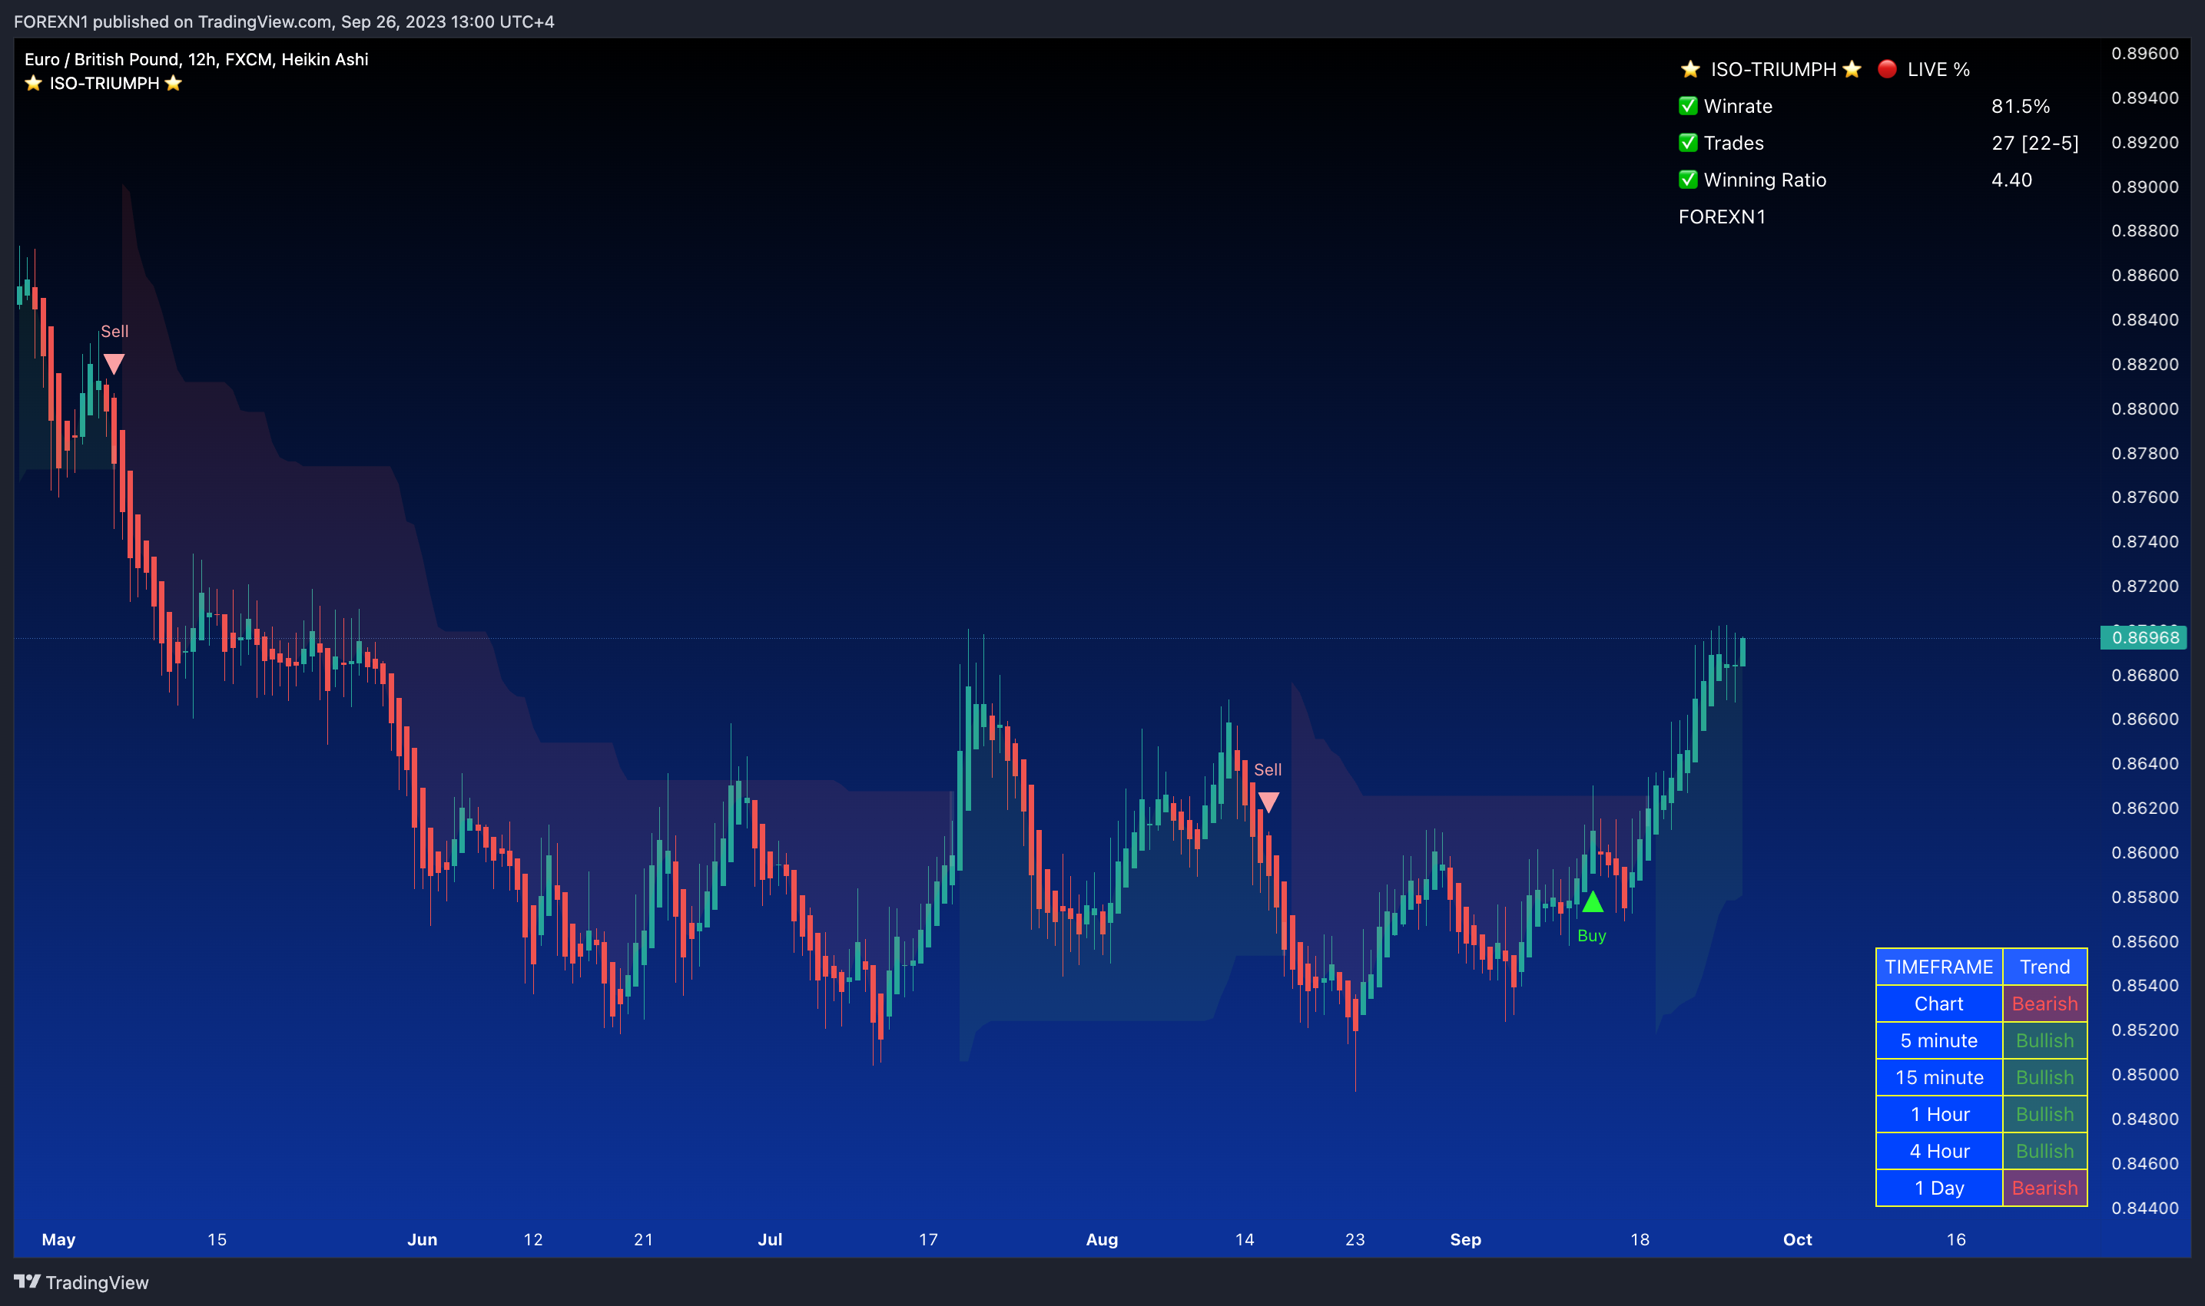Click the 0.88000 price axis label
Screen dimensions: 2205x1306
pyautogui.click(x=2144, y=408)
